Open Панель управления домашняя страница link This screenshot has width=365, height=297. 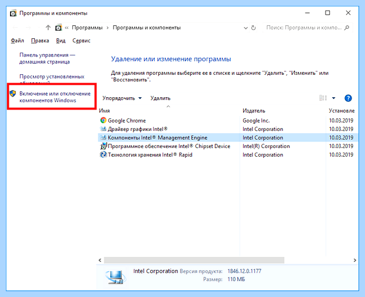tap(47, 58)
